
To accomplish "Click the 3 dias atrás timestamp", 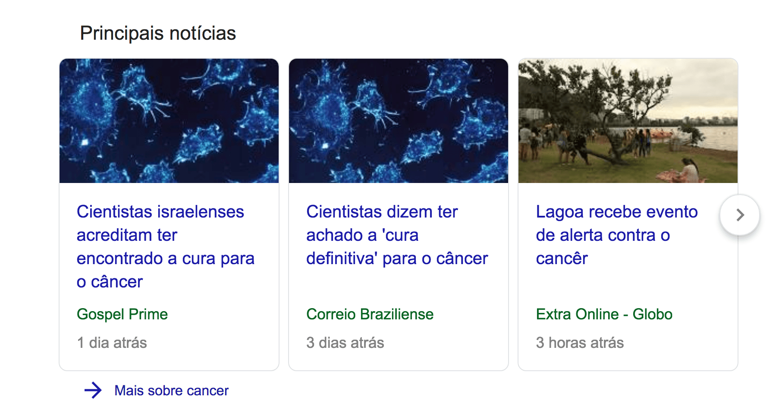I will pyautogui.click(x=345, y=343).
